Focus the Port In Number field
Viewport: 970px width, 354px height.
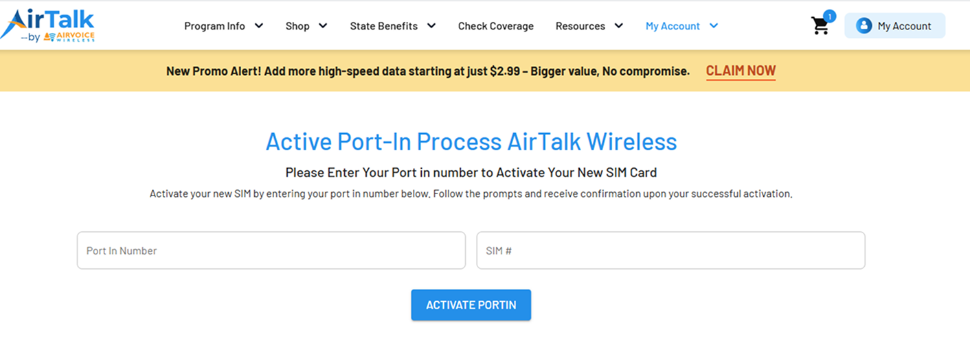[x=271, y=250]
